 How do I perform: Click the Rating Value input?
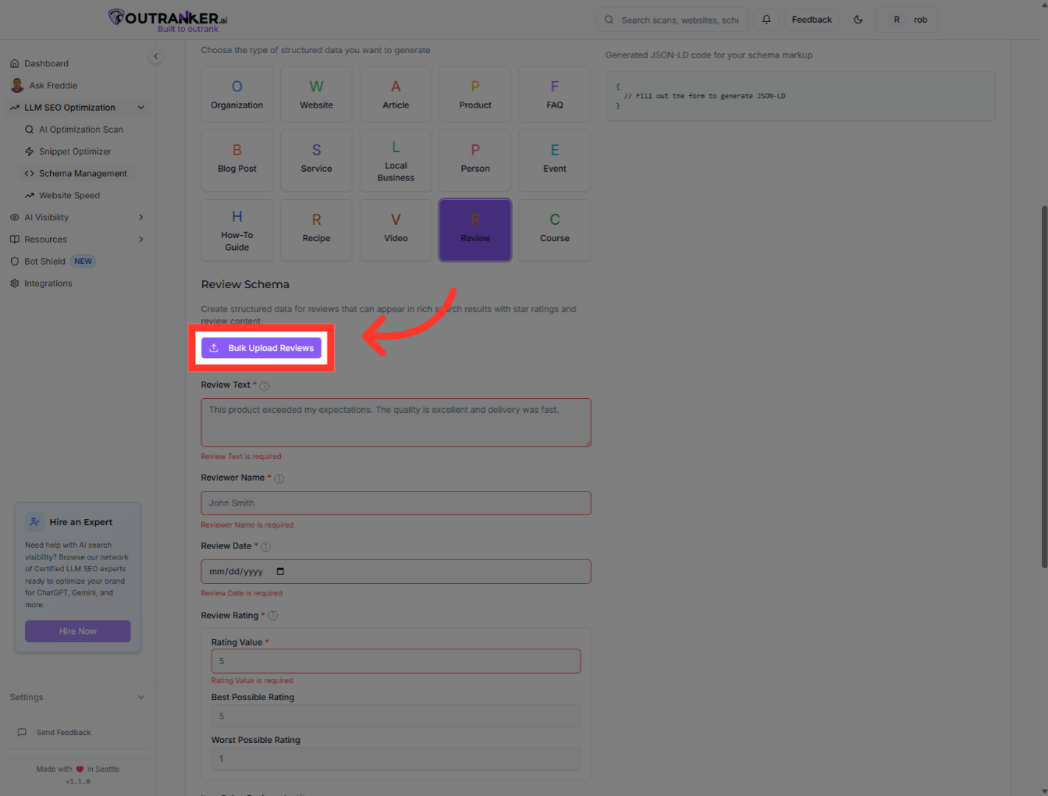point(396,661)
